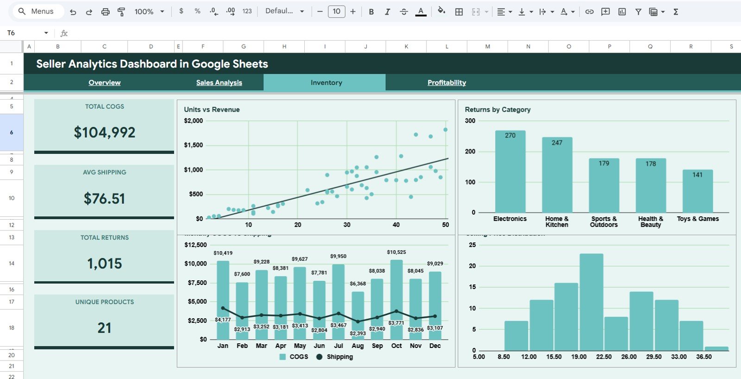741x379 pixels.
Task: Increase font size with plus button
Action: (353, 11)
